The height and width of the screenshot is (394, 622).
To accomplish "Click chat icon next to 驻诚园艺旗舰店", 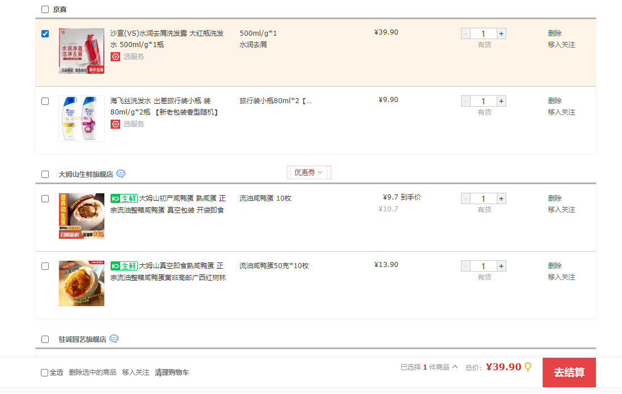I will tap(114, 339).
